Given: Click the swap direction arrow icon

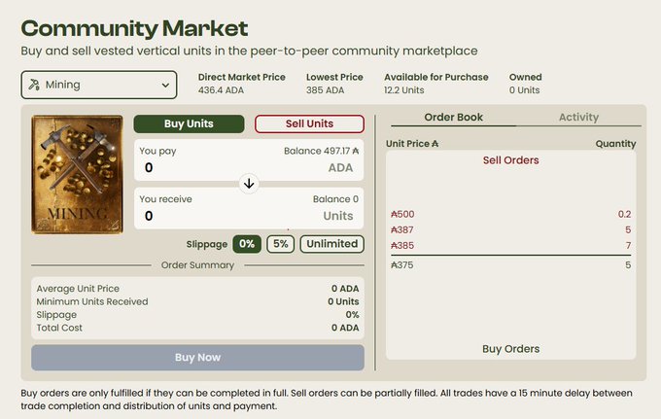Looking at the screenshot, I should pyautogui.click(x=249, y=184).
